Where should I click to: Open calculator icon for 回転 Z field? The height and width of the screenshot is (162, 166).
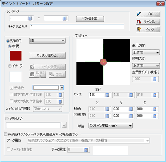[x=155, y=116]
